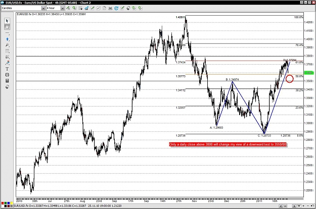Viewport: 316px width, 209px height.
Task: Open the calculator tool in sidebar
Action: (x=7, y=81)
